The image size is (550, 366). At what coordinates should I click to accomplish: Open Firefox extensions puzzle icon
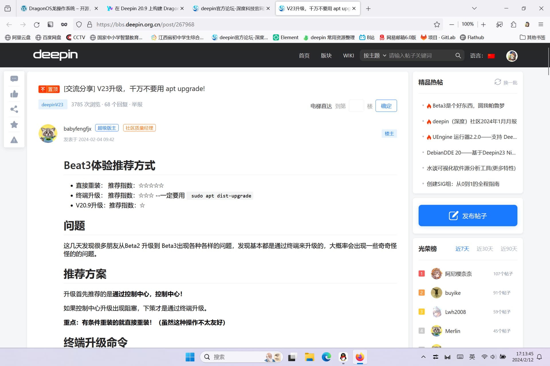513,25
